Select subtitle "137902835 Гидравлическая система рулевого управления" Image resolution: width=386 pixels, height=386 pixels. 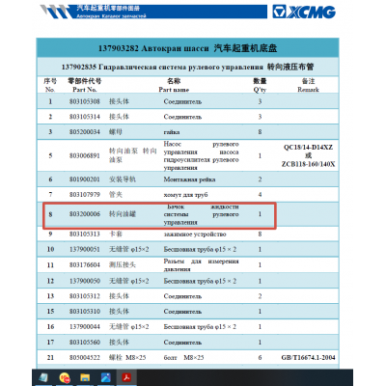click(162, 67)
